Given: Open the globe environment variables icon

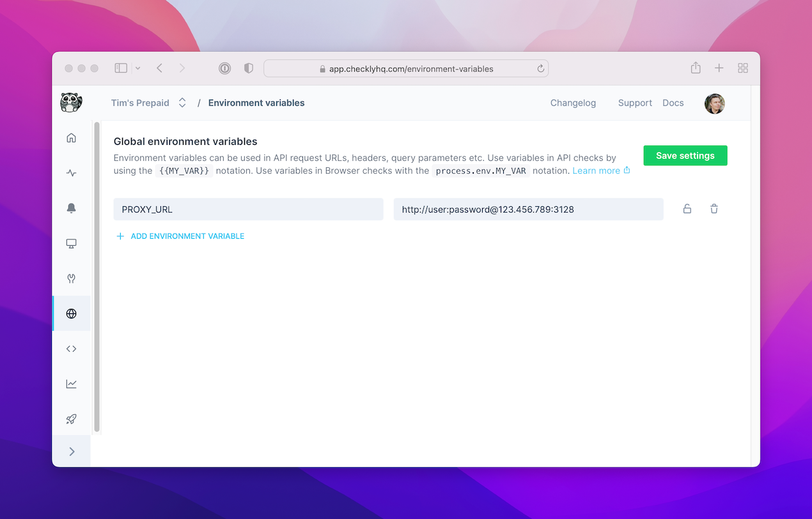Looking at the screenshot, I should [71, 313].
